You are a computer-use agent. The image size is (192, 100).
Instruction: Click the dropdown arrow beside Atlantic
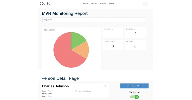[x=143, y=20]
